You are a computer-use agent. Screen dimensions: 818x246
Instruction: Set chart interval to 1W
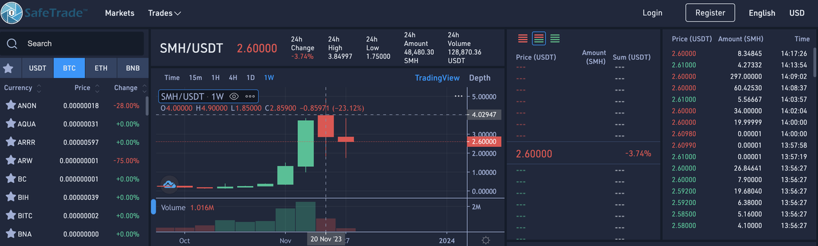click(x=269, y=78)
